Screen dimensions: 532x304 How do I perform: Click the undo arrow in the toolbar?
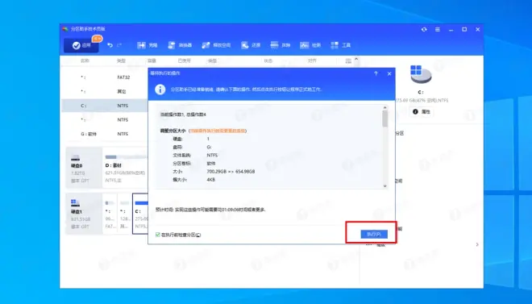click(x=110, y=45)
